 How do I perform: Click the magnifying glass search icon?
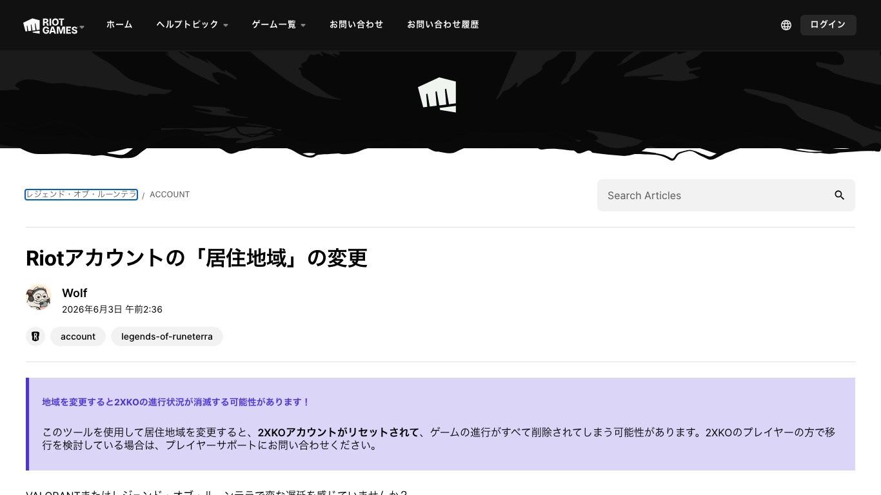tap(839, 195)
